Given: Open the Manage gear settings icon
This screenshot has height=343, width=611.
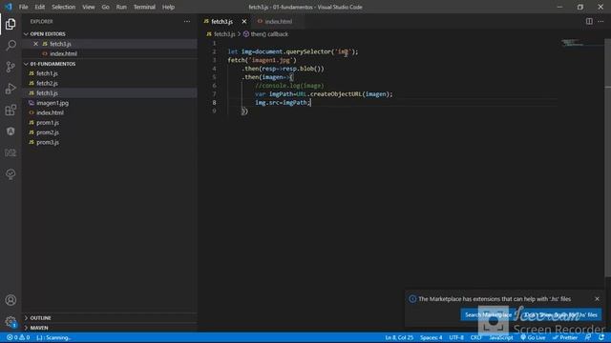Looking at the screenshot, I should (x=11, y=321).
